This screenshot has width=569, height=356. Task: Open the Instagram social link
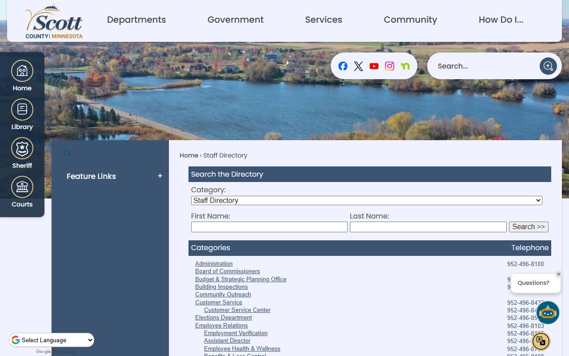(x=389, y=66)
